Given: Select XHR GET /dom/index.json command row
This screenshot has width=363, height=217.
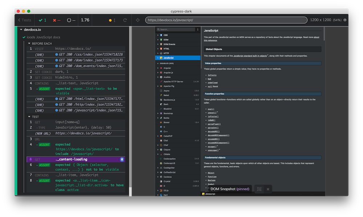Looking at the screenshot, I should [76, 60].
